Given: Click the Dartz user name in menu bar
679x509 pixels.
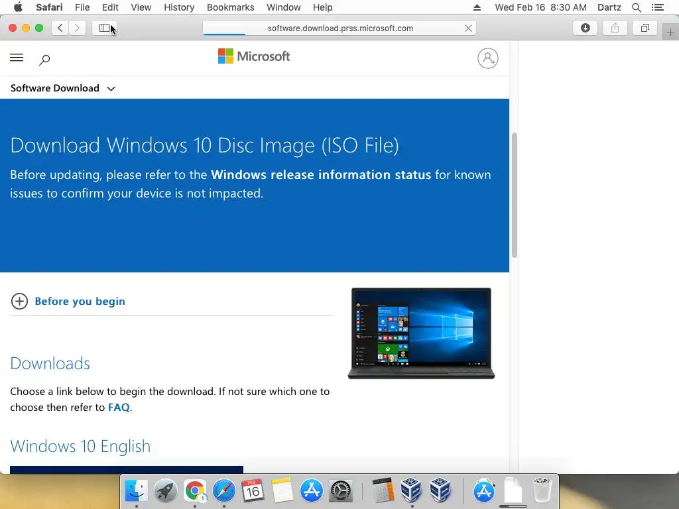Looking at the screenshot, I should (x=609, y=7).
